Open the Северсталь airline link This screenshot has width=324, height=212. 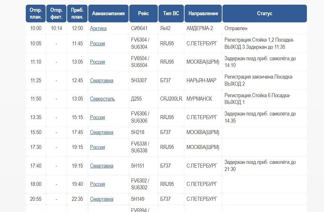[102, 99]
